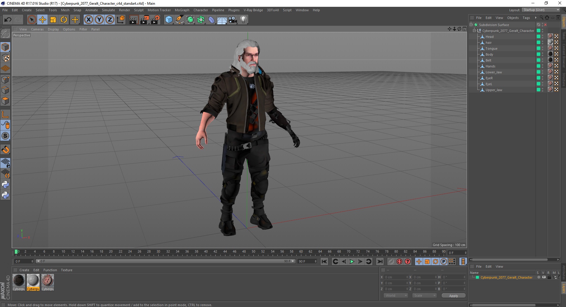Viewport: 566px width, 307px height.
Task: Add a Cube primitive object
Action: point(169,20)
